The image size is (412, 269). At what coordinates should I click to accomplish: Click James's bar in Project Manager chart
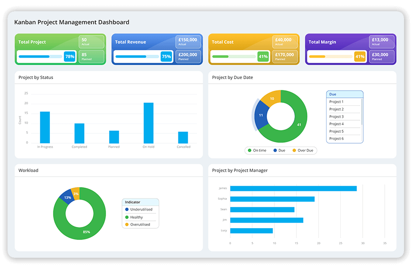tap(293, 189)
